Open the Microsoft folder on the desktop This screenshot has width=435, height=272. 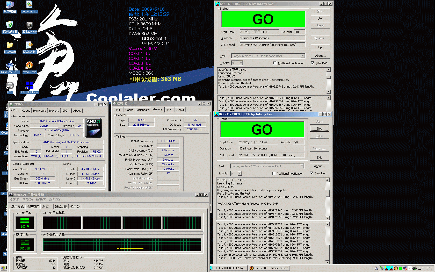point(10,47)
